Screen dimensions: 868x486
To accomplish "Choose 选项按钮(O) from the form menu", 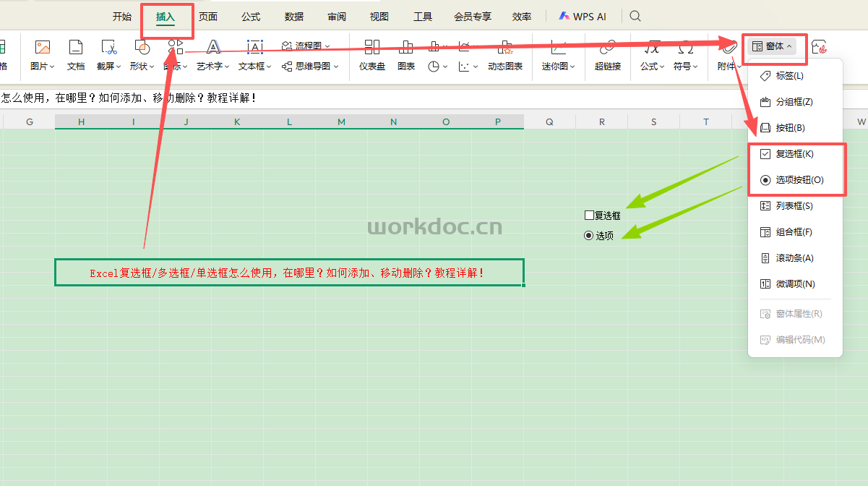I will coord(795,180).
